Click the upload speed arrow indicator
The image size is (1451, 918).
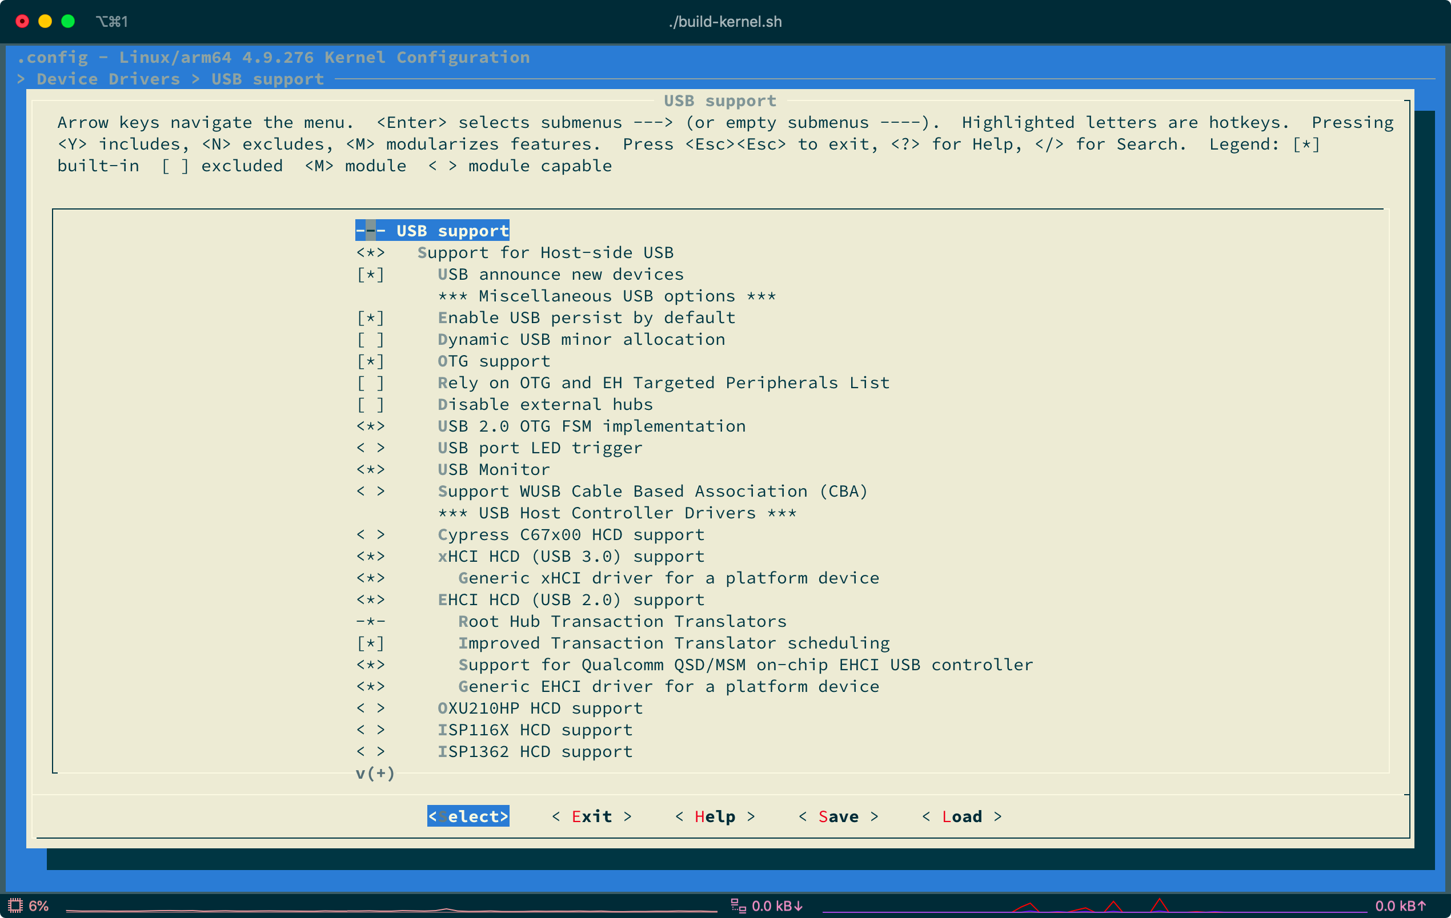(x=1422, y=905)
